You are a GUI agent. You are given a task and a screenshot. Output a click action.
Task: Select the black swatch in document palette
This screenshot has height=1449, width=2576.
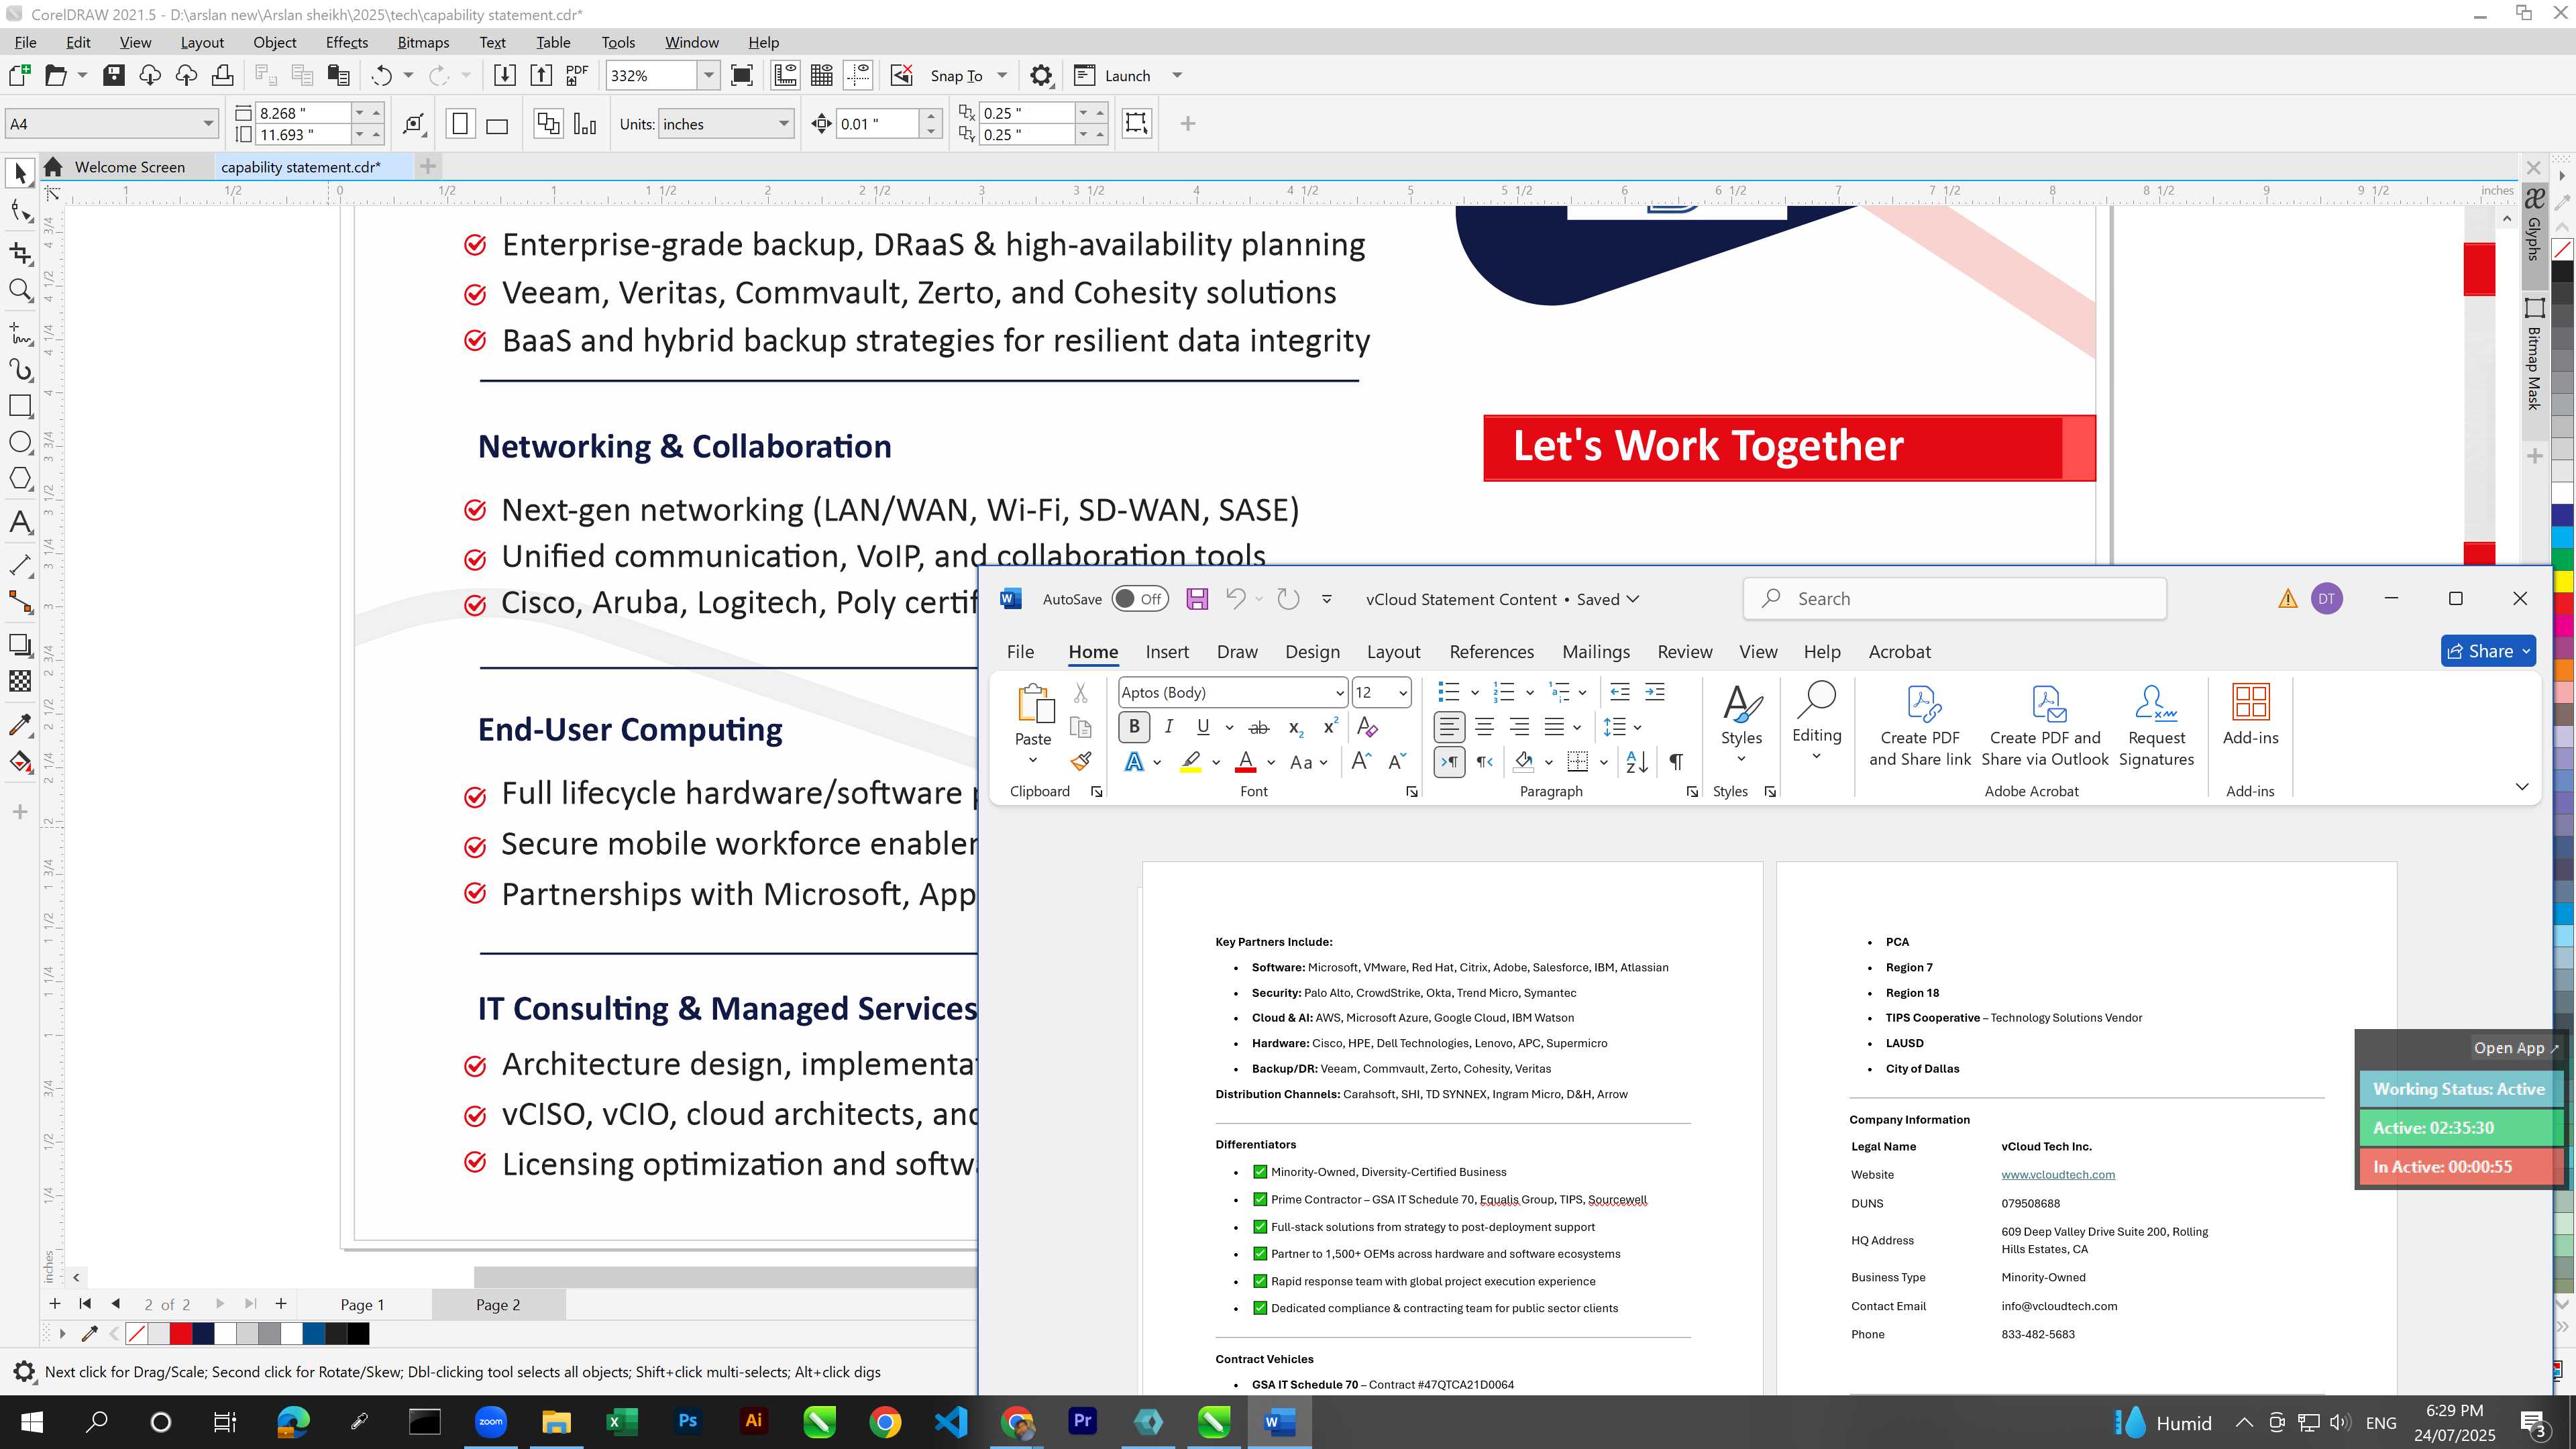click(x=358, y=1334)
